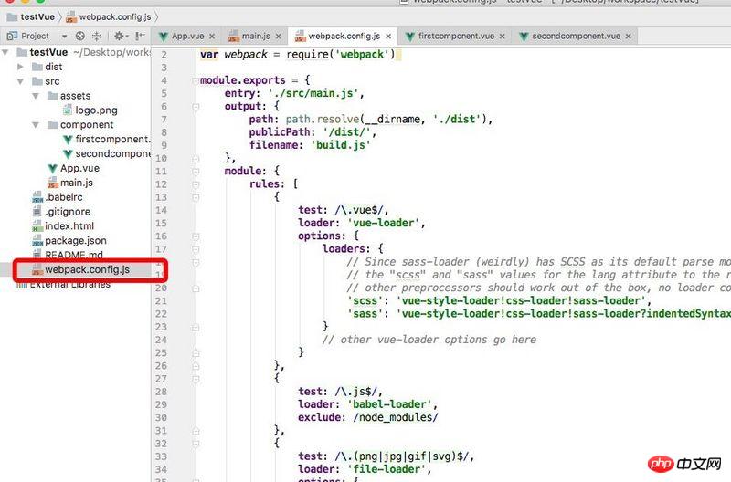This screenshot has height=482, width=731.
Task: Select webpack.config.js in the project tree
Action: [x=87, y=269]
